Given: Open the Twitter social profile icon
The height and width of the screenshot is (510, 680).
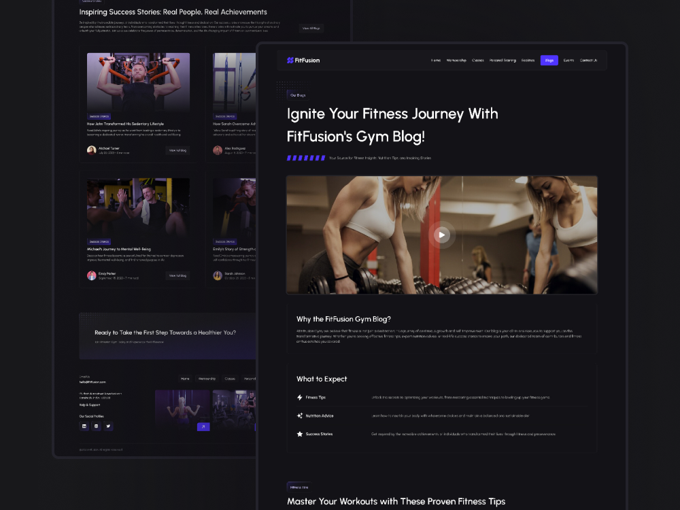Looking at the screenshot, I should click(109, 426).
